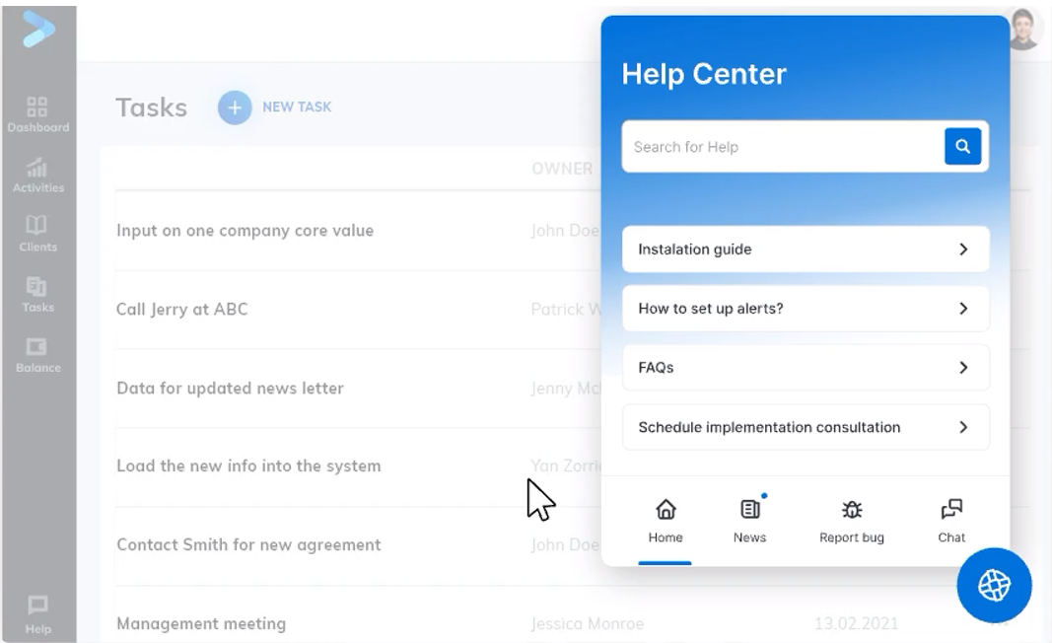Click the plus icon for New Task
This screenshot has height=643, width=1052.
click(235, 107)
